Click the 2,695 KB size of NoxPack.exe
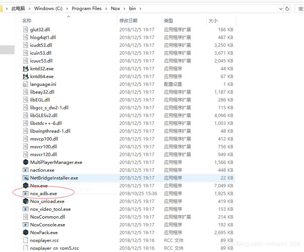The height and width of the screenshot is (252, 304). (x=224, y=232)
